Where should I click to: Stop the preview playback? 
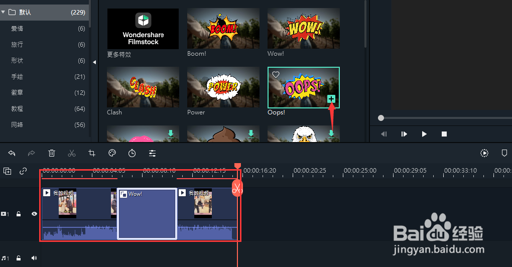pos(444,134)
